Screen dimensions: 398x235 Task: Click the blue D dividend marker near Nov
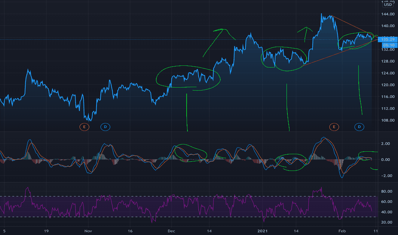(x=105, y=127)
